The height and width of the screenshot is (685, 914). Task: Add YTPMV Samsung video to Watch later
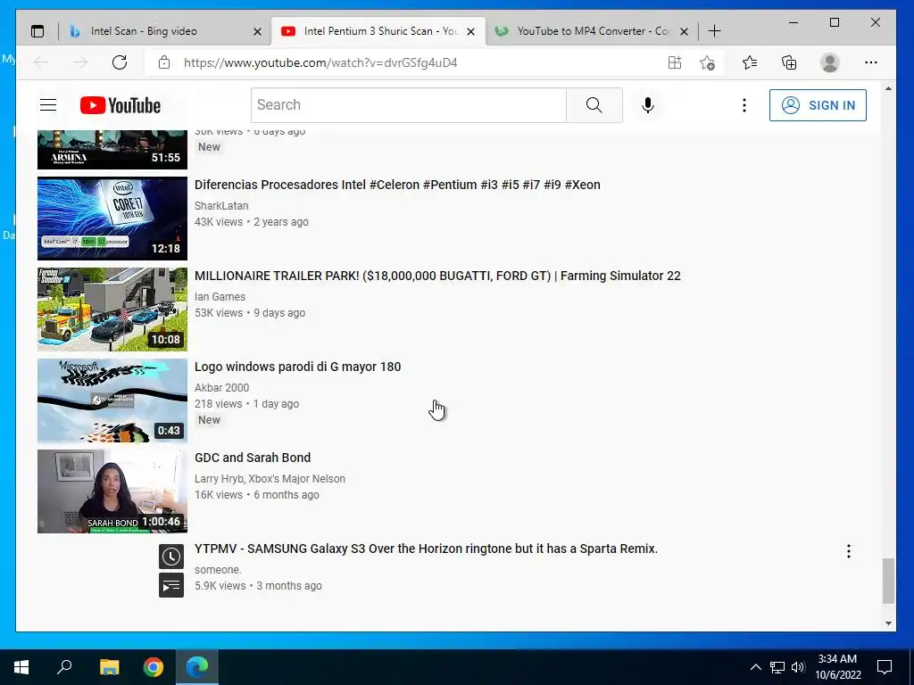pos(171,557)
